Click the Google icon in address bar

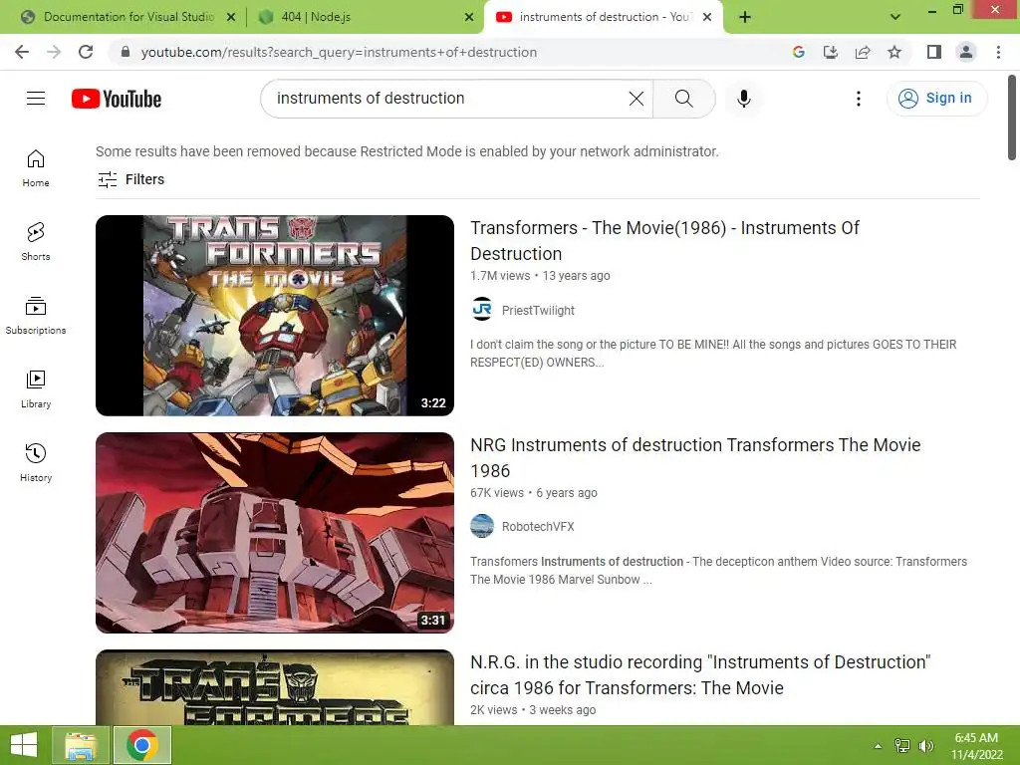799,52
